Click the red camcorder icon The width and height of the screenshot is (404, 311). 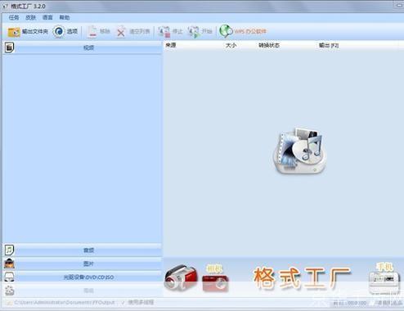(x=181, y=277)
